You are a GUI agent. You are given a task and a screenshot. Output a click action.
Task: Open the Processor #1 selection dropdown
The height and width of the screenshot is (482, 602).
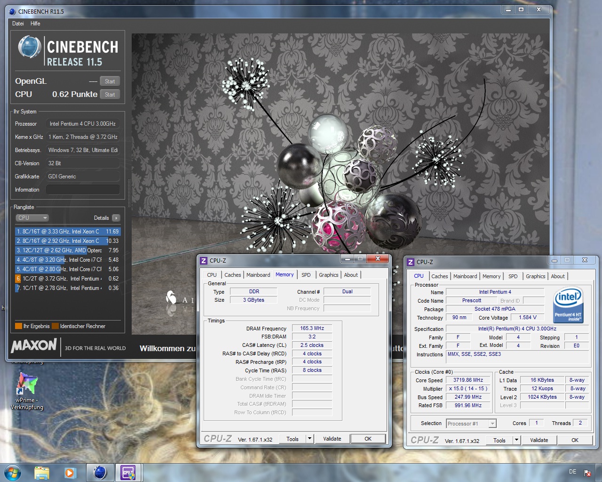(471, 424)
